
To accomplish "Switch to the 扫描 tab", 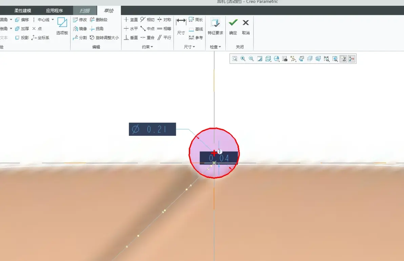I will click(x=84, y=10).
